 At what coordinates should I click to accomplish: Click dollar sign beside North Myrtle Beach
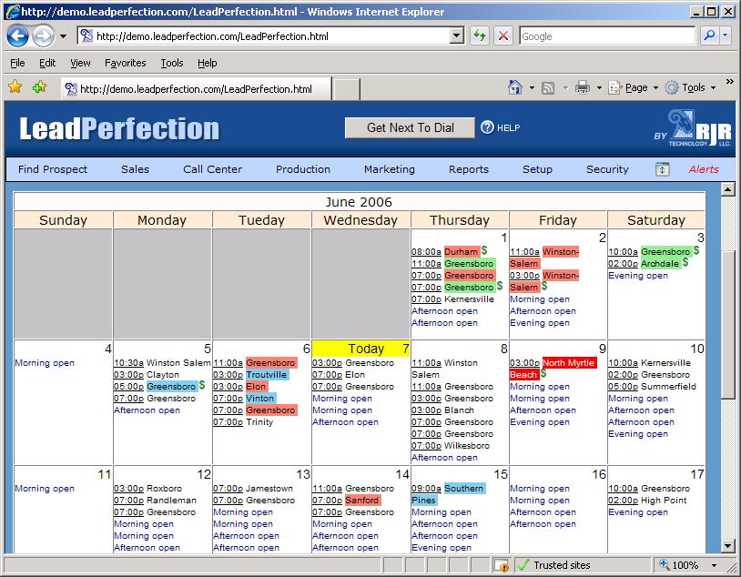(x=543, y=373)
